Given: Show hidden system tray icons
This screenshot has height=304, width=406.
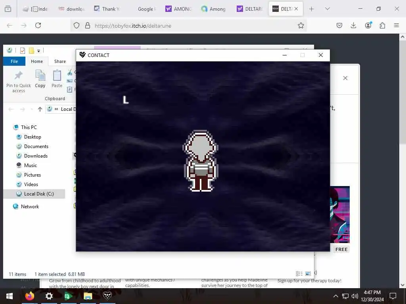Looking at the screenshot, I should [335, 296].
